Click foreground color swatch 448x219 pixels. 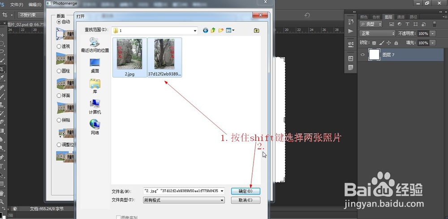click(1, 215)
